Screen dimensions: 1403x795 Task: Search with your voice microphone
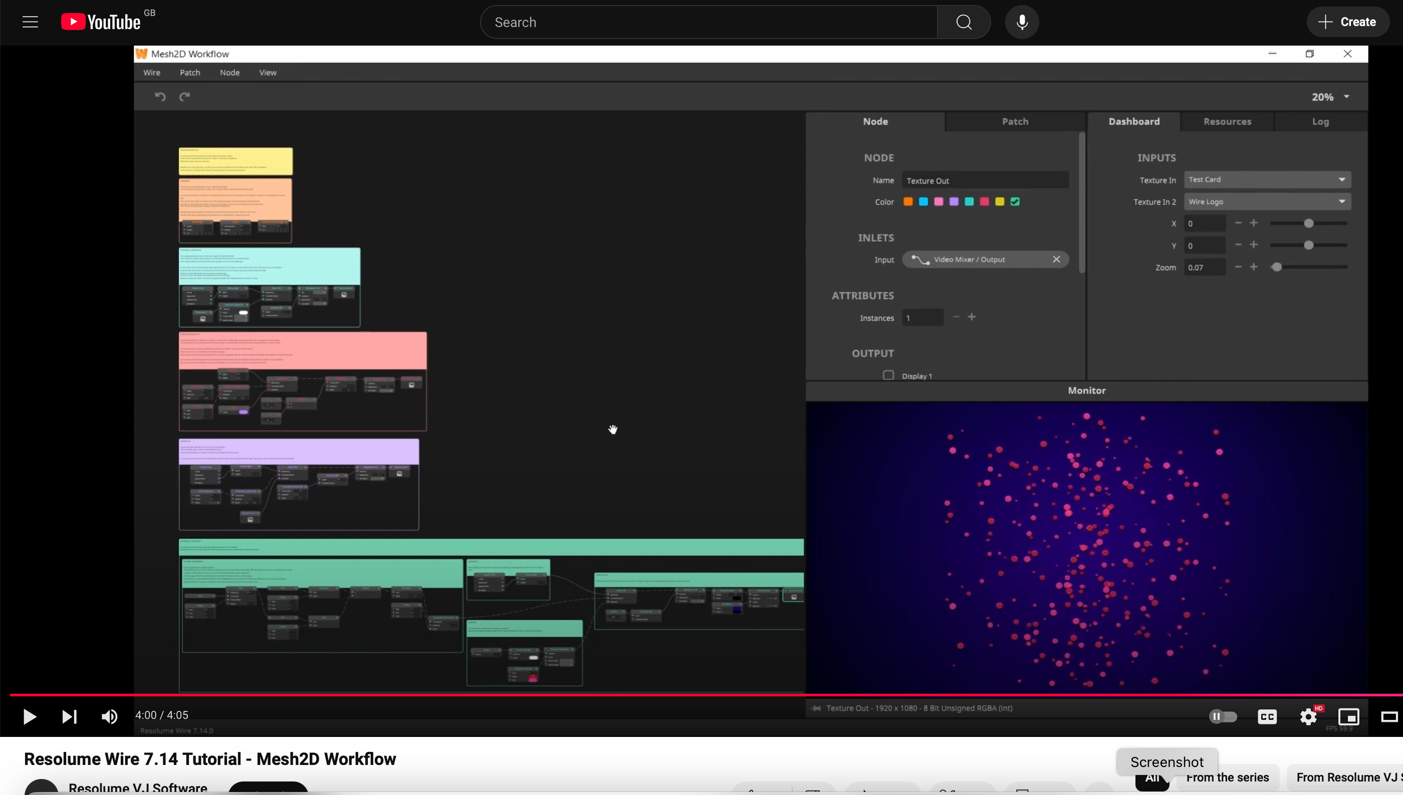(1022, 23)
